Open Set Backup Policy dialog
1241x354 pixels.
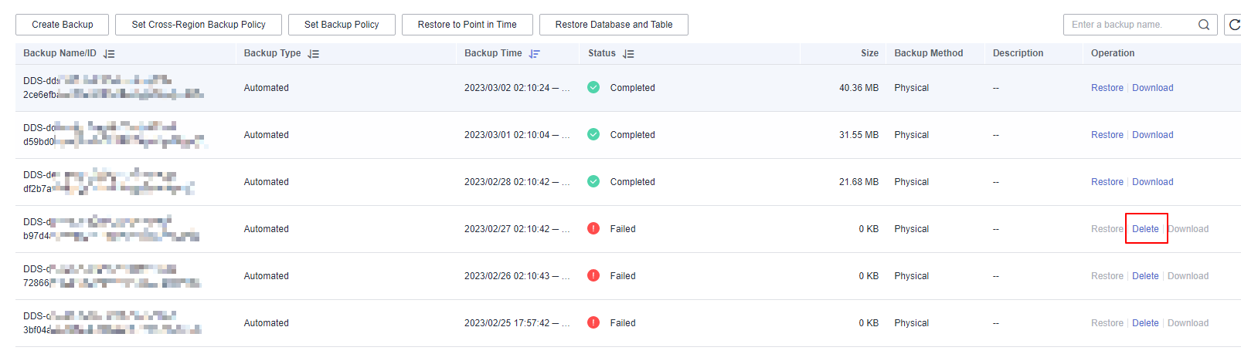[342, 25]
